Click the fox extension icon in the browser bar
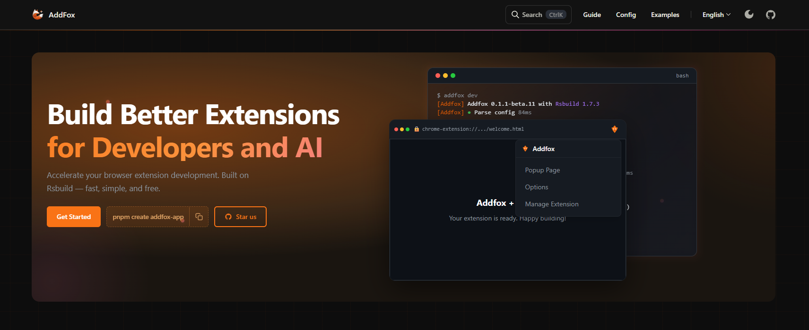The height and width of the screenshot is (330, 809). [615, 129]
